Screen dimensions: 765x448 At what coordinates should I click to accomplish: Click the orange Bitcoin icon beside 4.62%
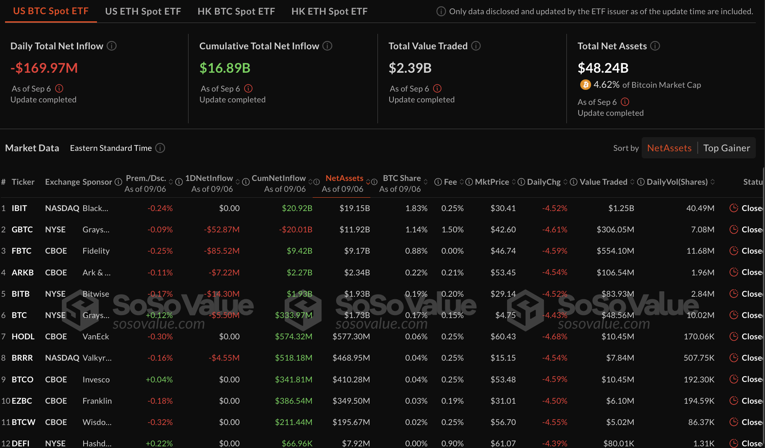pyautogui.click(x=585, y=85)
